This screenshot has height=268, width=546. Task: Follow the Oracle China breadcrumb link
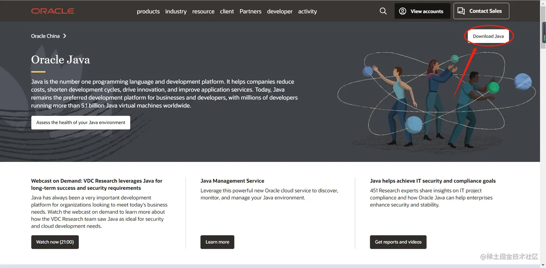[x=45, y=36]
